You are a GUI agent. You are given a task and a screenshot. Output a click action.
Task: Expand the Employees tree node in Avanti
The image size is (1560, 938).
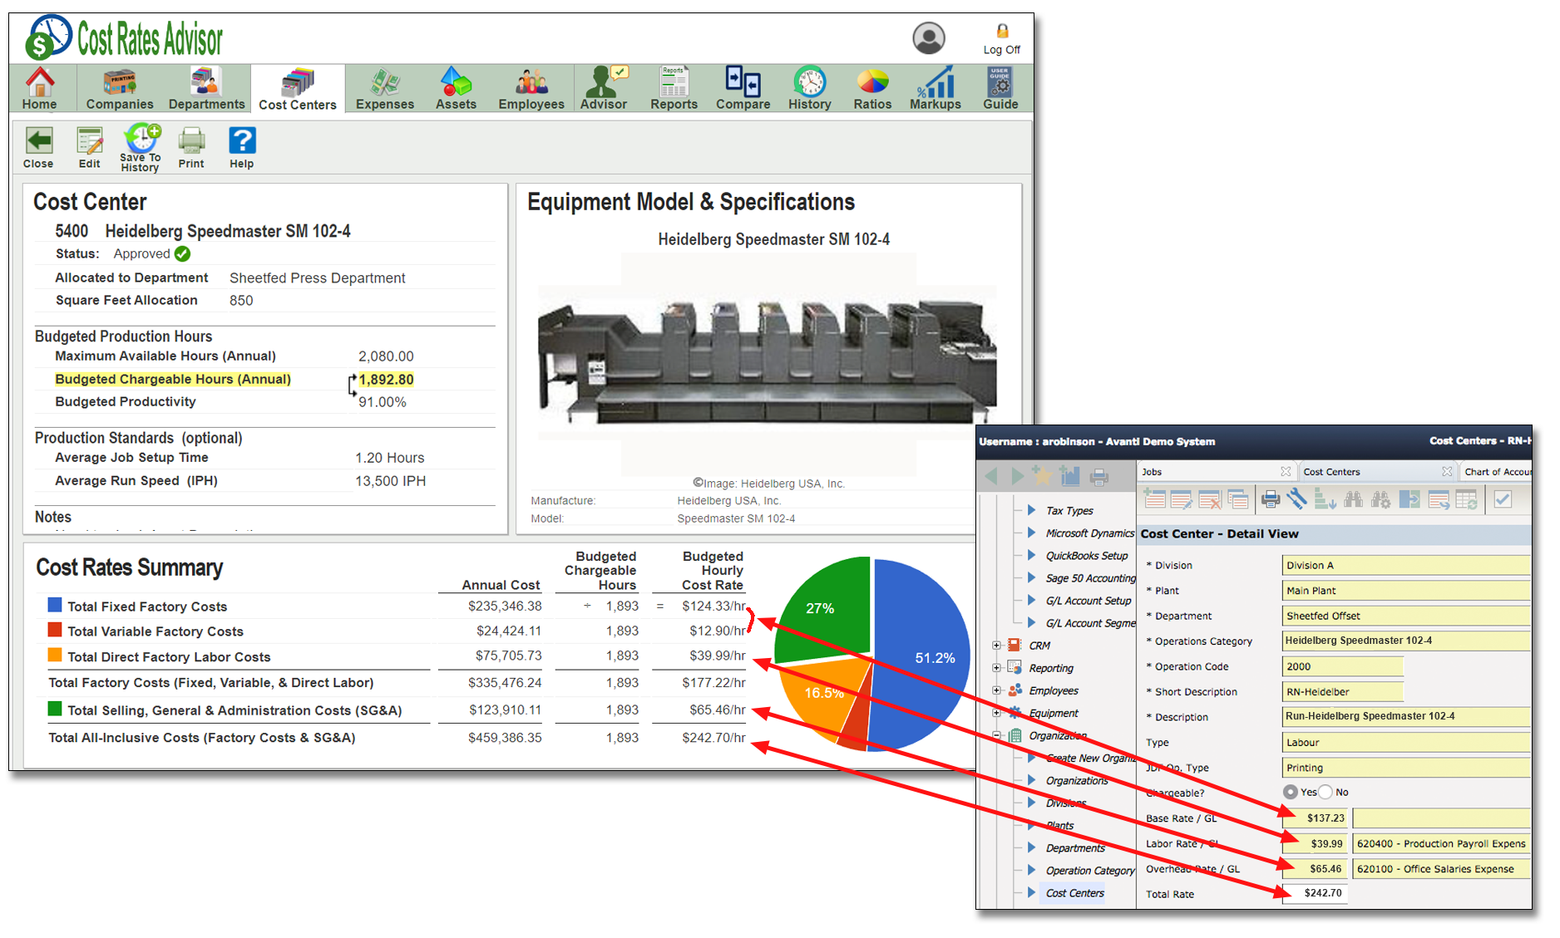tap(996, 690)
